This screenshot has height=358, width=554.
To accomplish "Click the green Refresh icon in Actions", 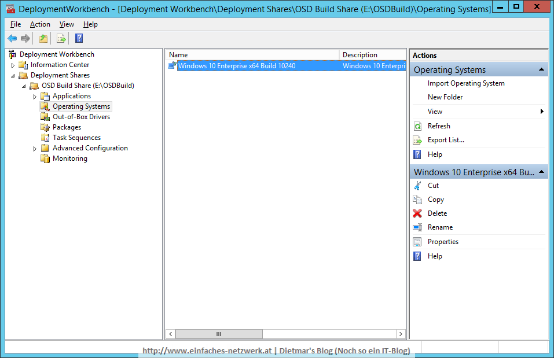I will coord(417,126).
